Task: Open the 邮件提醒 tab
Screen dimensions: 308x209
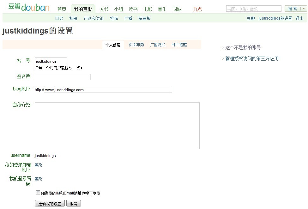Action: [179, 45]
